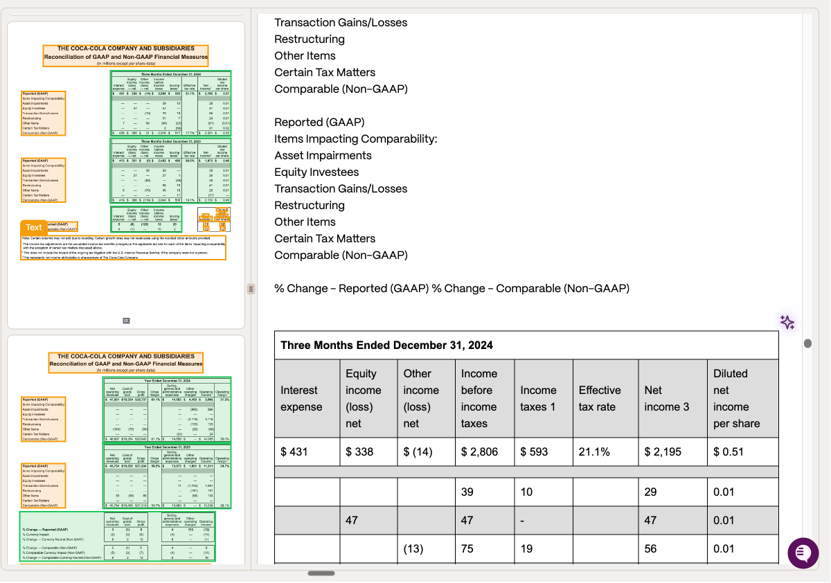Click the orange Text label tag

pyautogui.click(x=34, y=227)
